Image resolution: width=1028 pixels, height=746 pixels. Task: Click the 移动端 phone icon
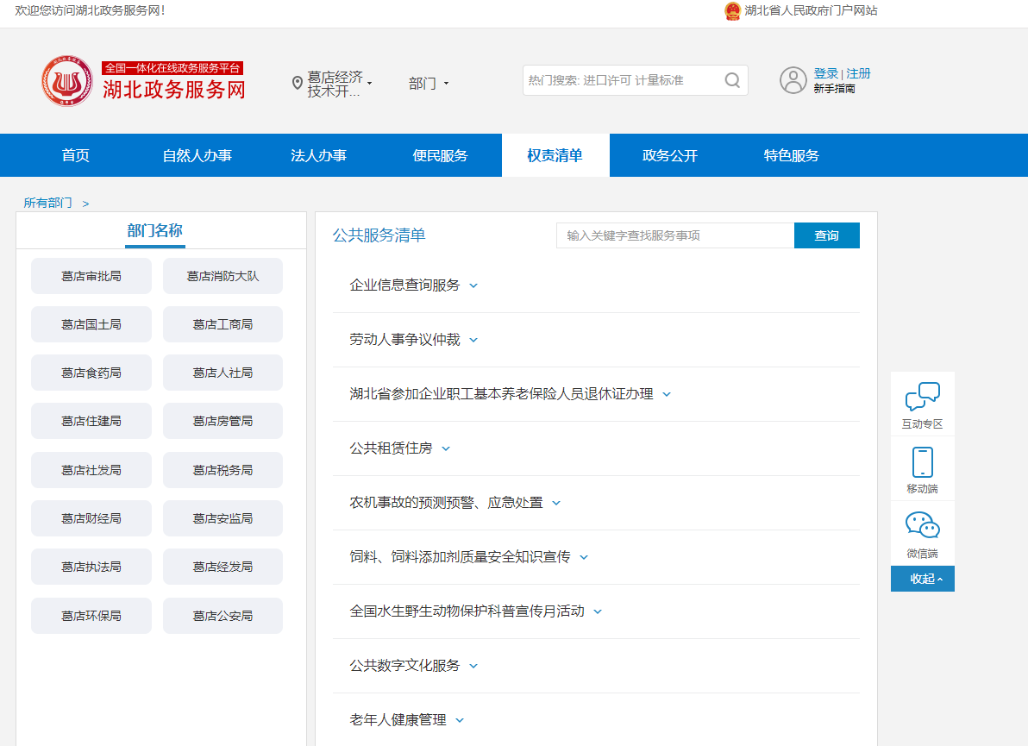pyautogui.click(x=922, y=462)
